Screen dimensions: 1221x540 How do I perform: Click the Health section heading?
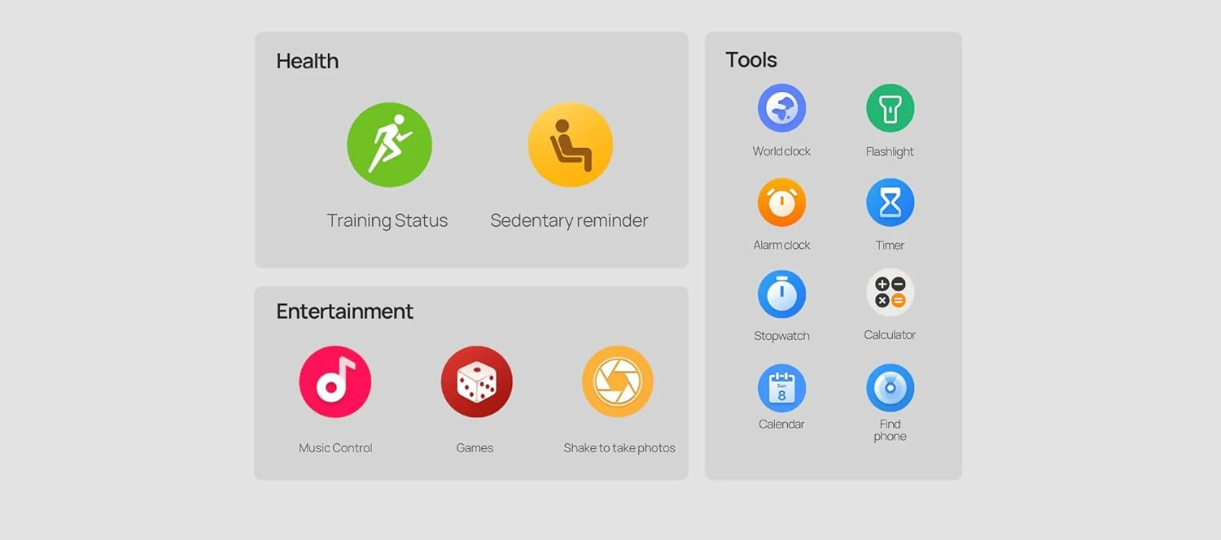(x=308, y=61)
